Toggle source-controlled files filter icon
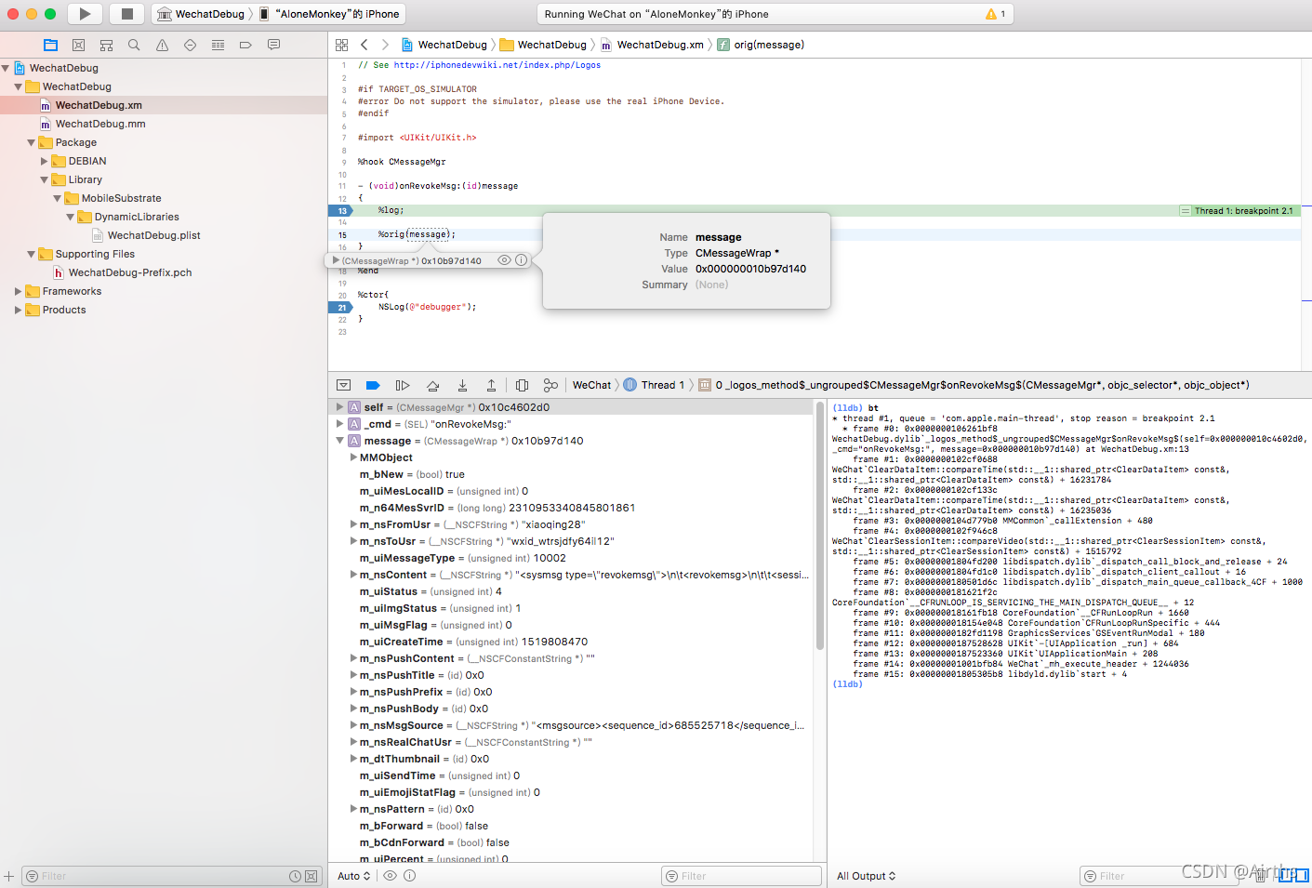The image size is (1312, 888). (x=311, y=876)
